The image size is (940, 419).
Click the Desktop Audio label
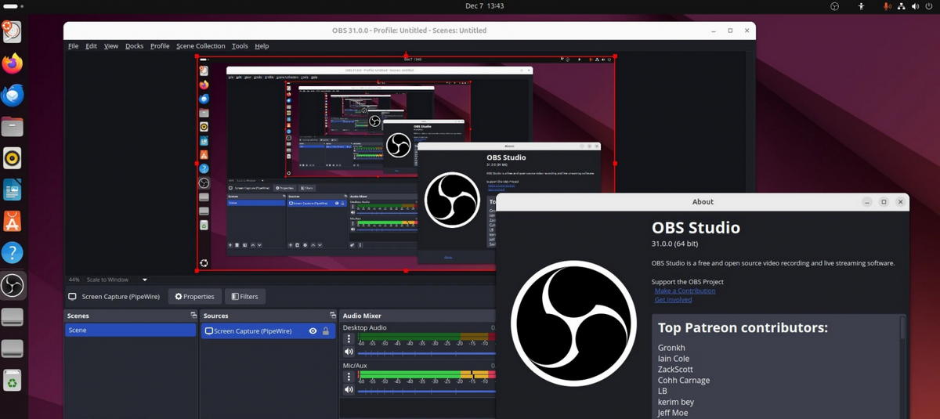click(x=364, y=327)
